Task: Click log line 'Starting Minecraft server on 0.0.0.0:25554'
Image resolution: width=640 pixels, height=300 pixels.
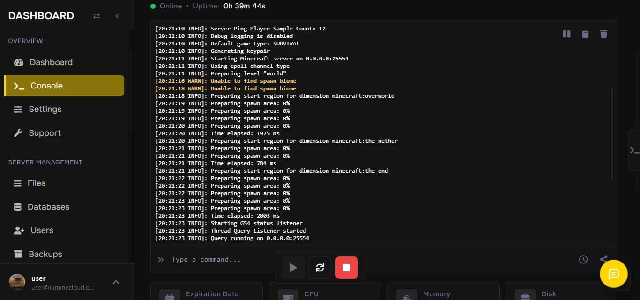Action: point(252,59)
